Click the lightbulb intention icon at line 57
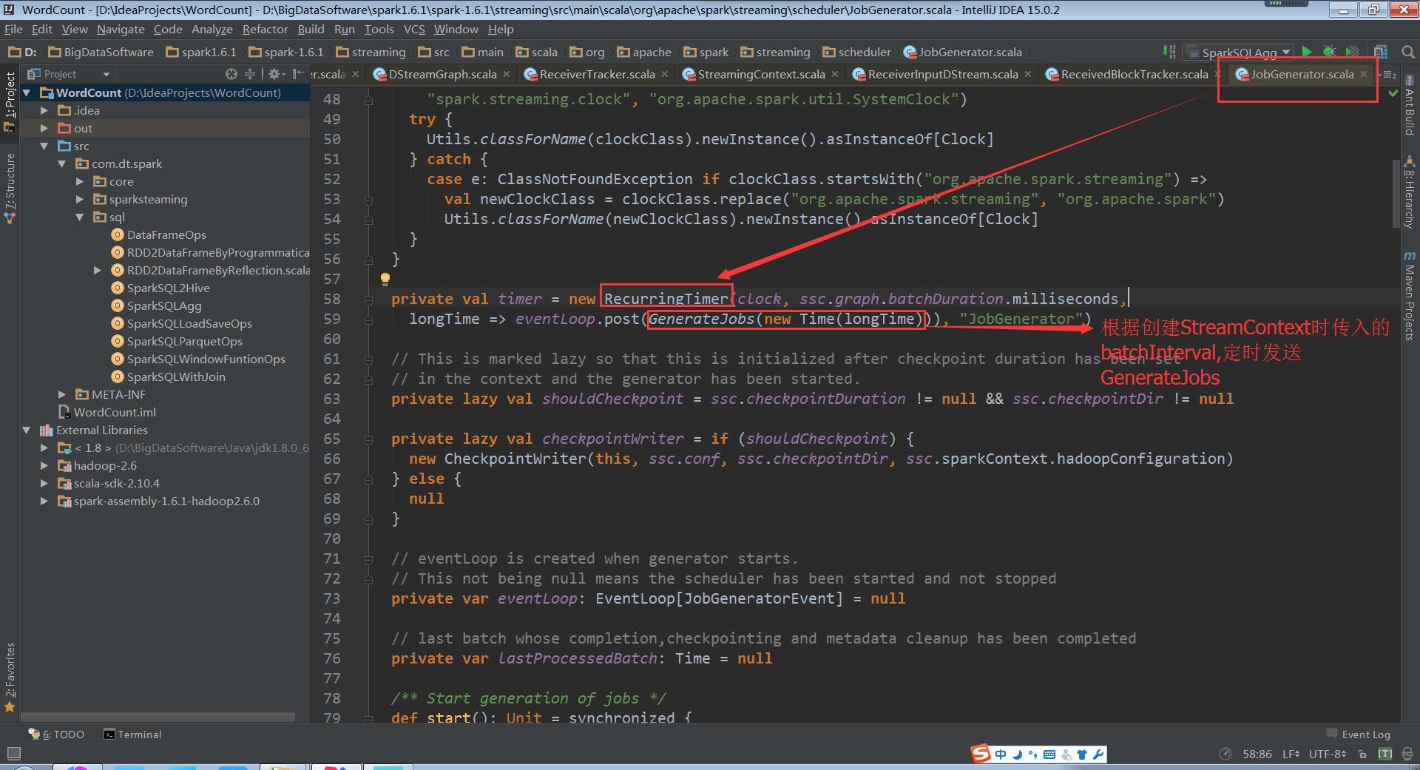This screenshot has height=770, width=1420. (385, 279)
